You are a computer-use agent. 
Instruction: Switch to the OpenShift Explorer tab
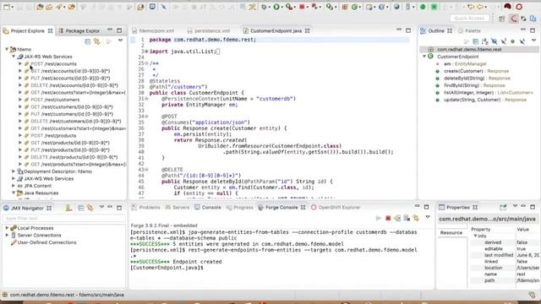coord(336,208)
